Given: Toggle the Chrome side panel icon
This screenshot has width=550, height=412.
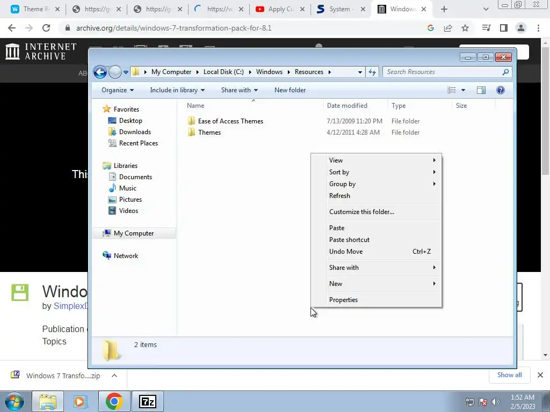Looking at the screenshot, I should pyautogui.click(x=504, y=28).
